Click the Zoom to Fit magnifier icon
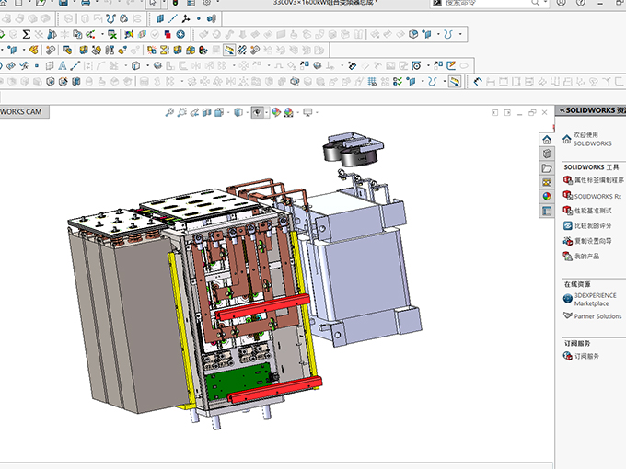This screenshot has height=469, width=626. 169,113
